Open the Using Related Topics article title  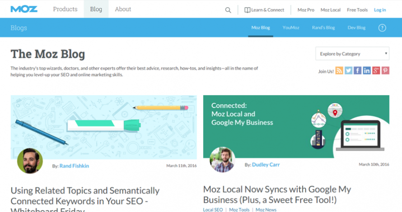(x=85, y=200)
